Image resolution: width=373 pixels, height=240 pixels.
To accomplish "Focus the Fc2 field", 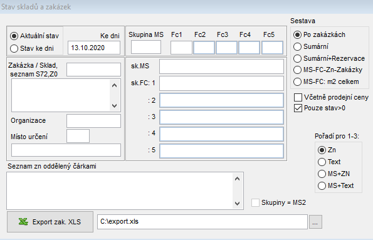I will [x=204, y=48].
